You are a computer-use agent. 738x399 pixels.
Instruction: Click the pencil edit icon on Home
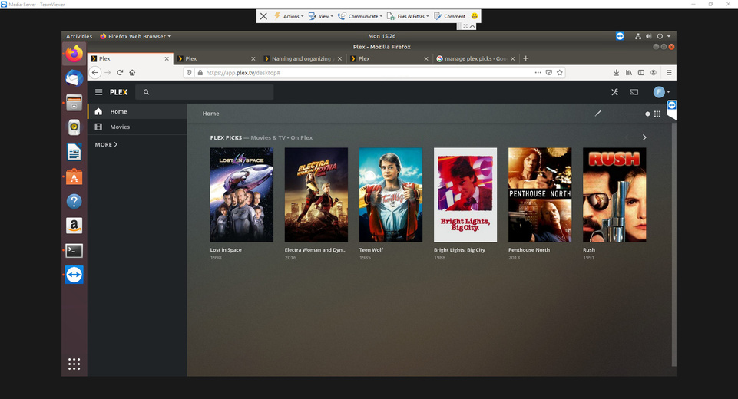598,114
